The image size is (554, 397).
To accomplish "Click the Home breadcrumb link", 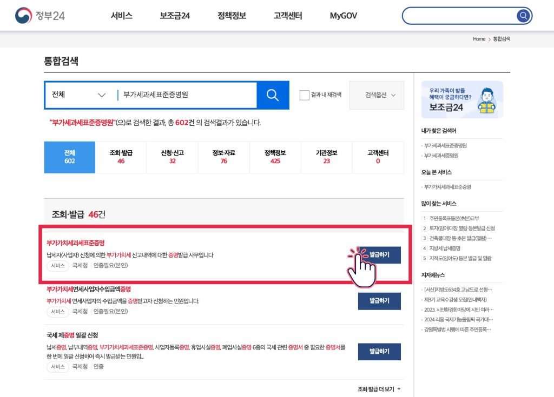I will (x=479, y=39).
